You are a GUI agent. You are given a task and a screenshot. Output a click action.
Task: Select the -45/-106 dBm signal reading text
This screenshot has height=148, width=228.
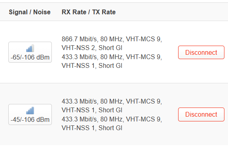pos(30,119)
